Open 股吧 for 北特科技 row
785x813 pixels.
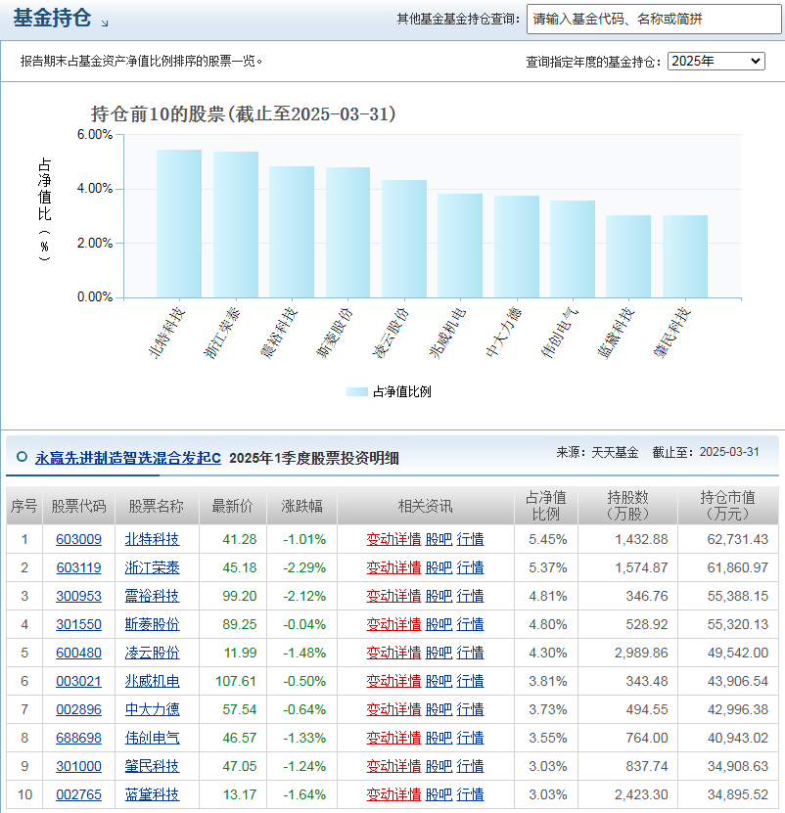click(439, 539)
